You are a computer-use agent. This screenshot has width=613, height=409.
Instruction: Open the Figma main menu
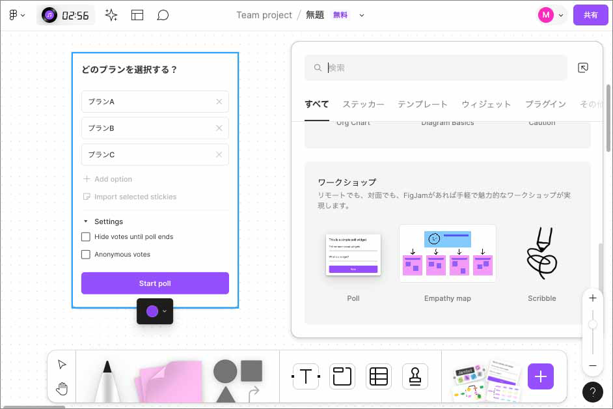click(x=14, y=14)
